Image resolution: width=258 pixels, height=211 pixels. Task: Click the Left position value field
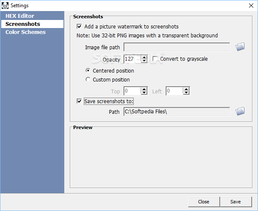click(x=175, y=91)
